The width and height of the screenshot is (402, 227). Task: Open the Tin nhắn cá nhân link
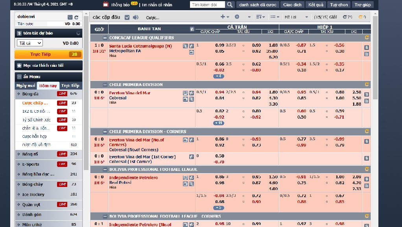[x=157, y=5]
